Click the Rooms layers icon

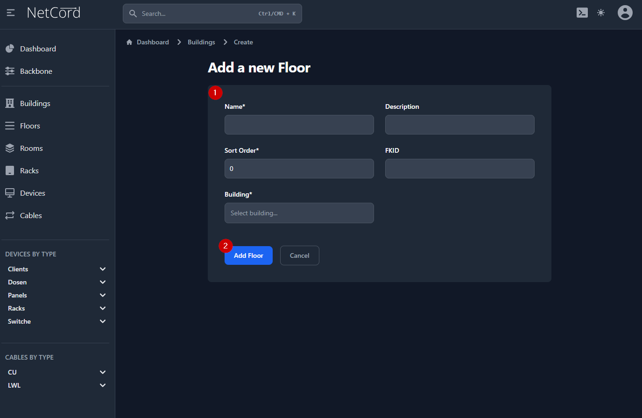coord(10,148)
